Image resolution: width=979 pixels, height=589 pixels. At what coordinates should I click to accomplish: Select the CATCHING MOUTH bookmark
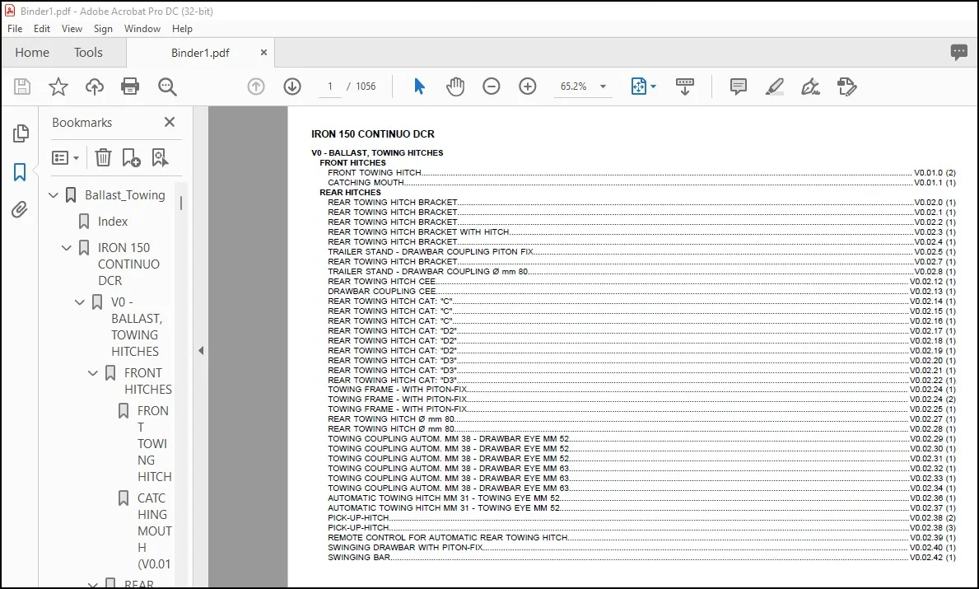(x=154, y=531)
